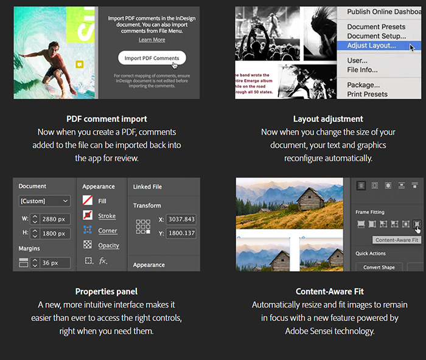Click the Margins stepper arrows
Image resolution: width=426 pixels, height=360 pixels.
[34, 263]
